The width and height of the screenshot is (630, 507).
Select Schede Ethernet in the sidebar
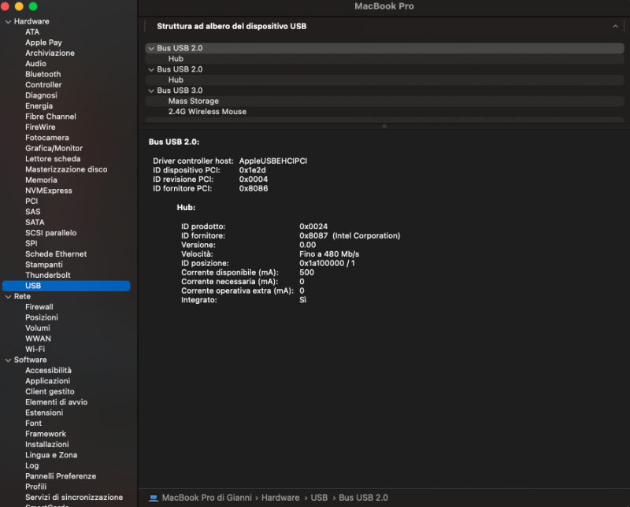point(56,254)
